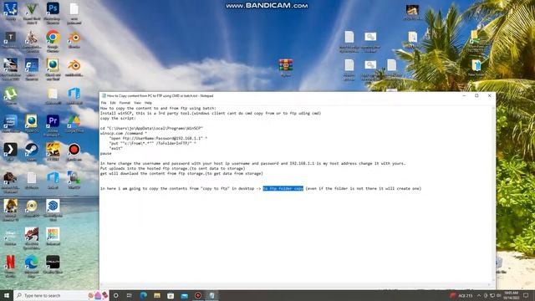This screenshot has width=535, height=301.
Task: Open the Steam desktop shortcut
Action: 32,152
